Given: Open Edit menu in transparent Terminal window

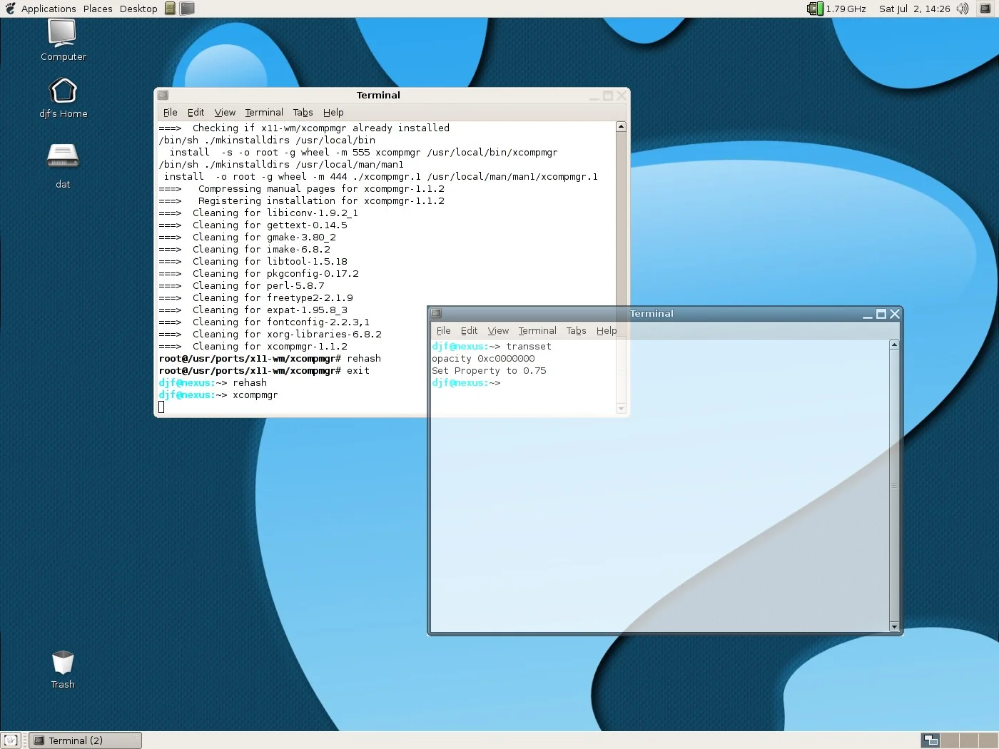Looking at the screenshot, I should pyautogui.click(x=469, y=331).
